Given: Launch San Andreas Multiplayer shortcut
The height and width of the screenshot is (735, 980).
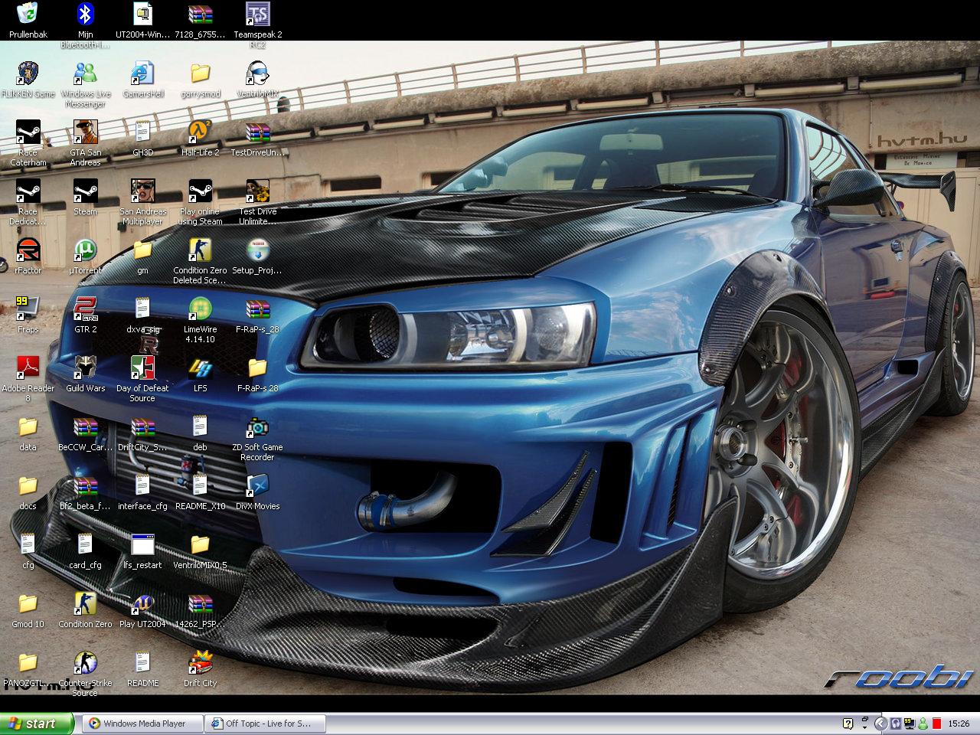Looking at the screenshot, I should (143, 202).
